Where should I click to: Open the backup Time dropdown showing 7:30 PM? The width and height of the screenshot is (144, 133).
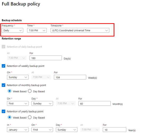tap(37, 30)
